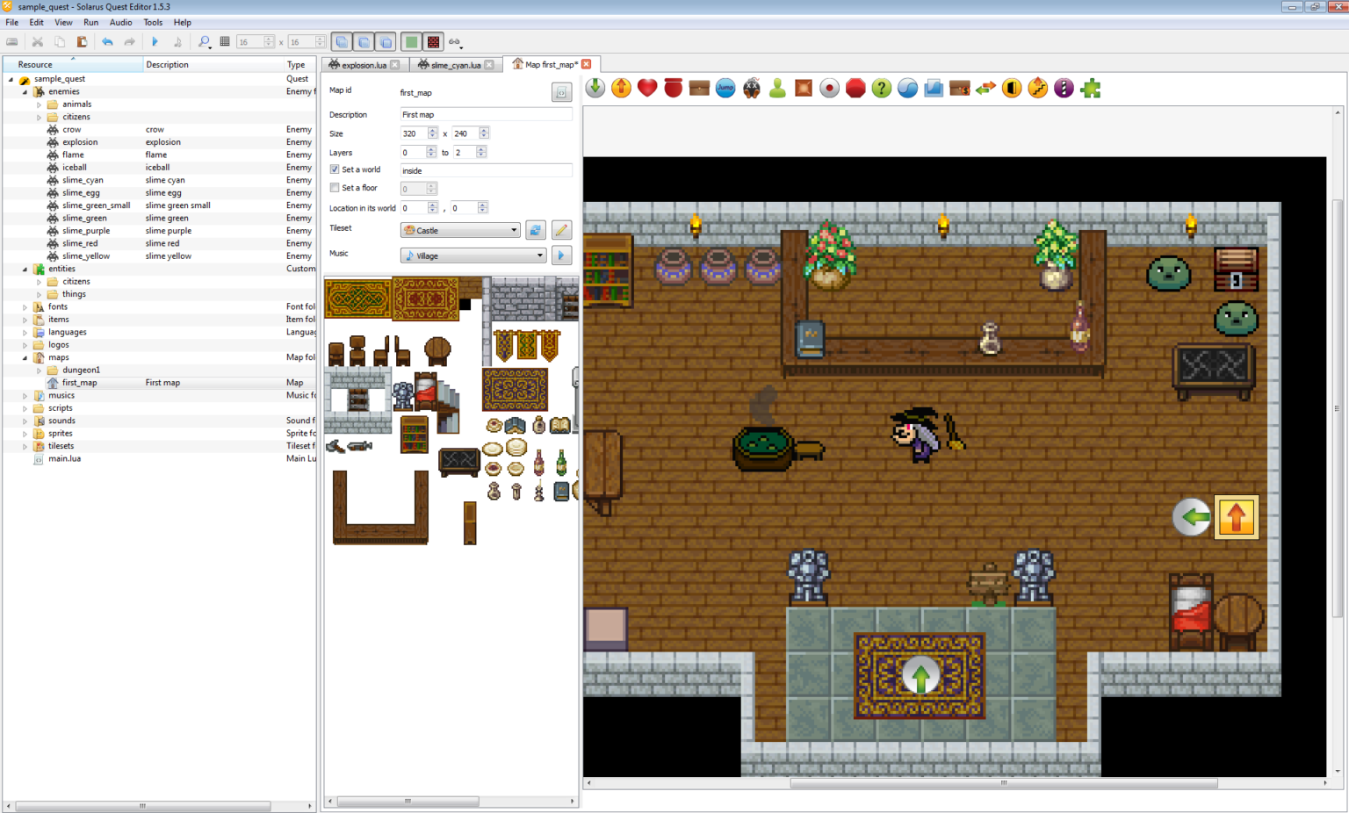Select the green NPC person entity icon

[777, 88]
